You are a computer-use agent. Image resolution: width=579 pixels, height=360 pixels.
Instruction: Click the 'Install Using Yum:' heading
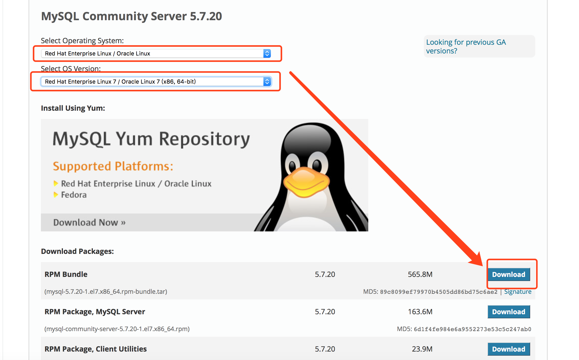(x=73, y=108)
